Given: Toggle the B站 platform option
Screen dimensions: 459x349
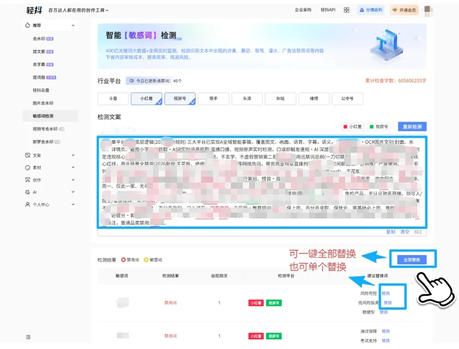Looking at the screenshot, I should 281,99.
